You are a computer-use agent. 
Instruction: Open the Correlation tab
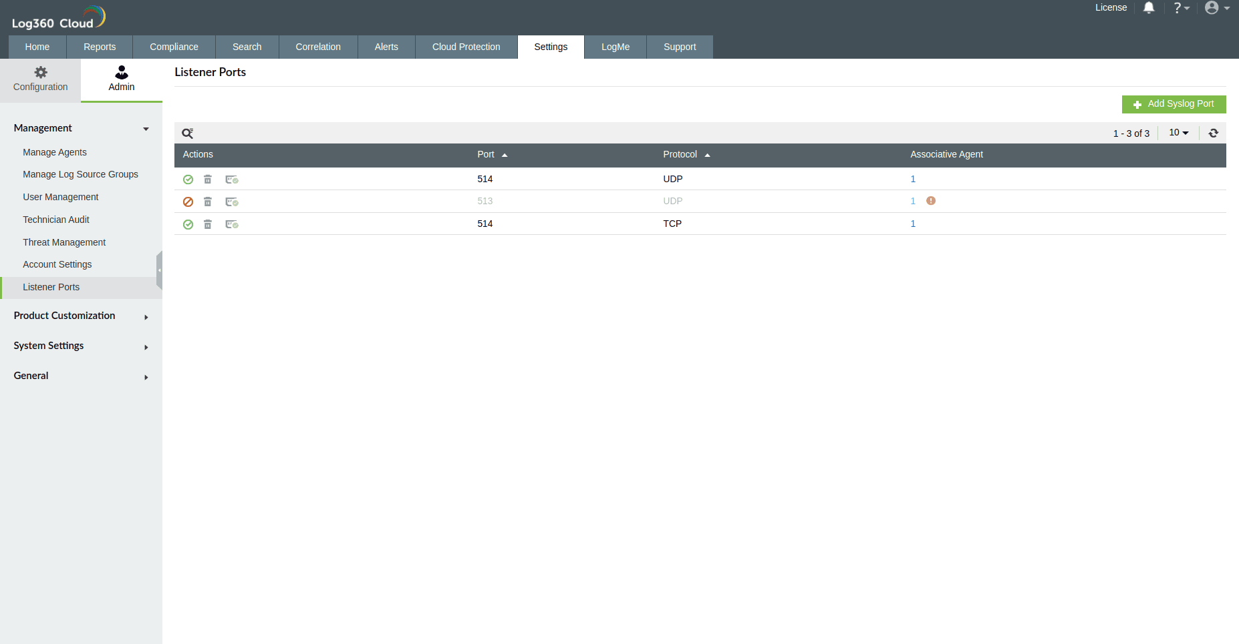point(317,47)
